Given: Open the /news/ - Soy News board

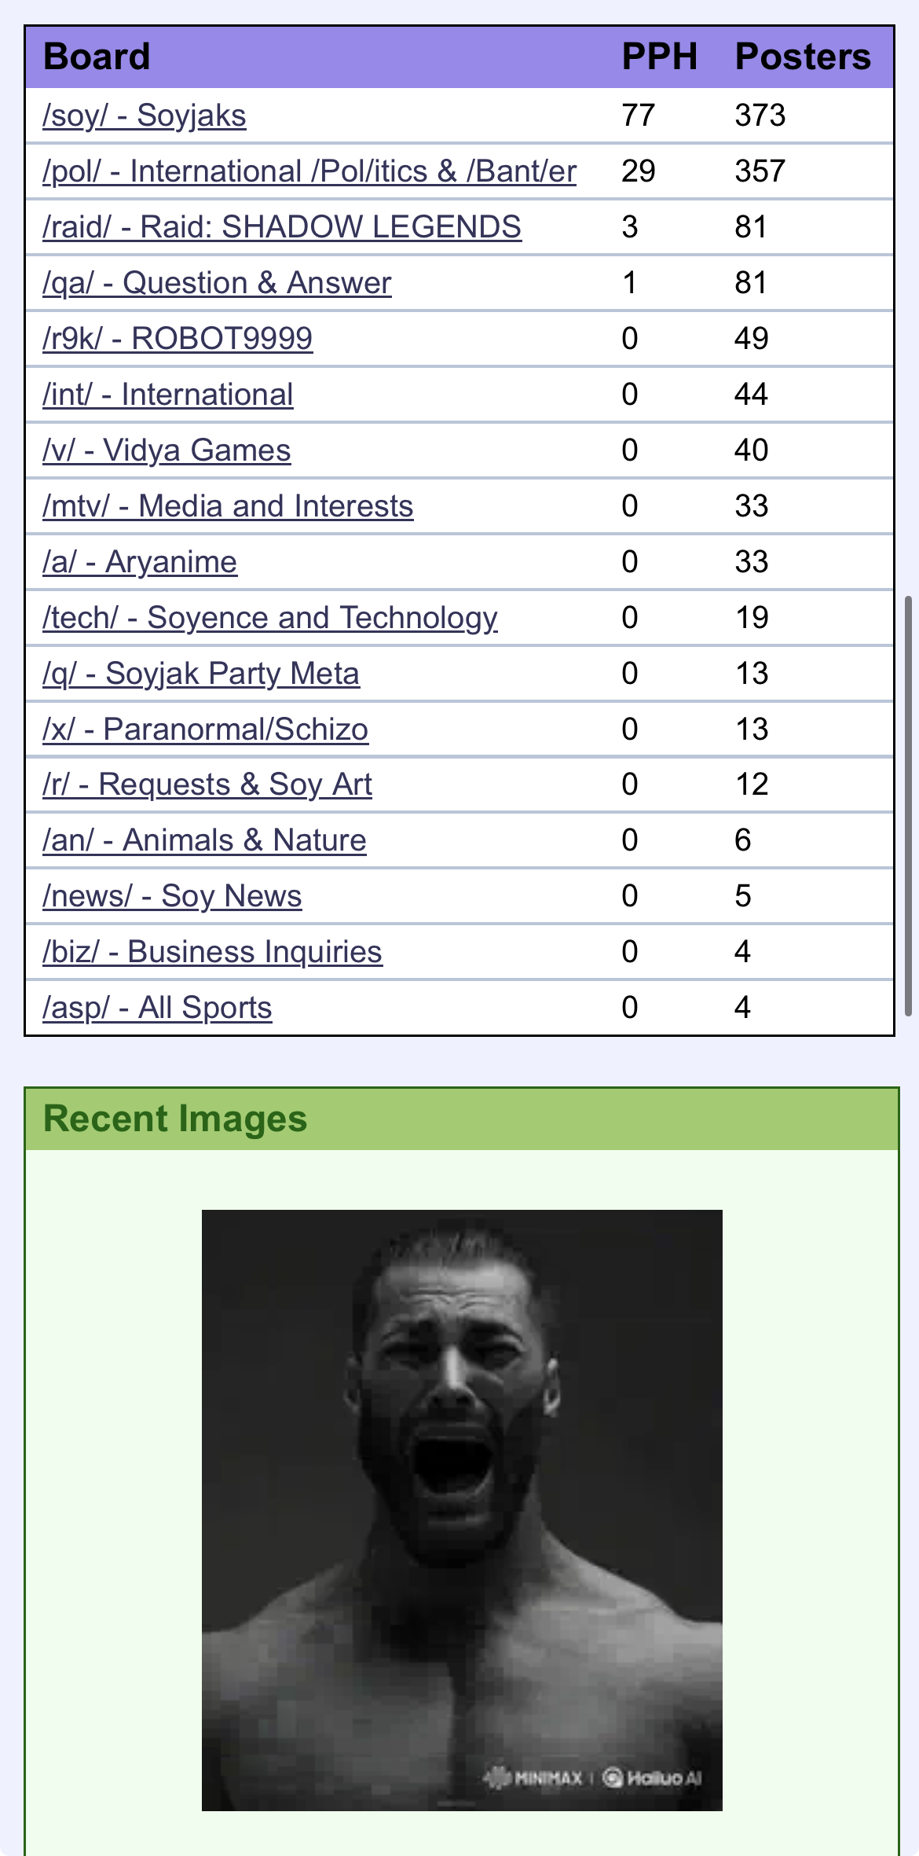Looking at the screenshot, I should click(172, 896).
